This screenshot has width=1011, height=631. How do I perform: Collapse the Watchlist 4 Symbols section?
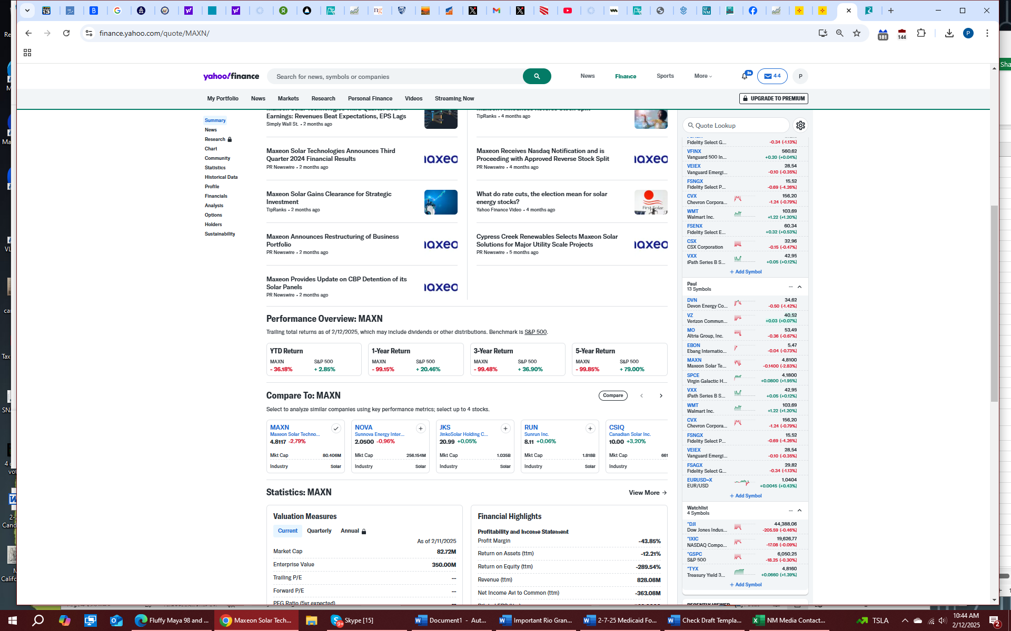(x=799, y=511)
